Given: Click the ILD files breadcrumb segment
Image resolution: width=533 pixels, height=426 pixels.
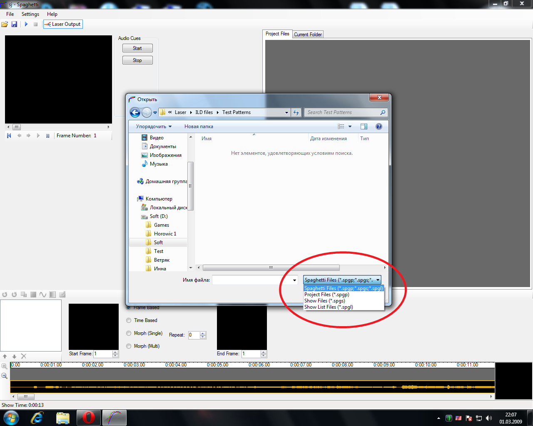Looking at the screenshot, I should coord(204,112).
